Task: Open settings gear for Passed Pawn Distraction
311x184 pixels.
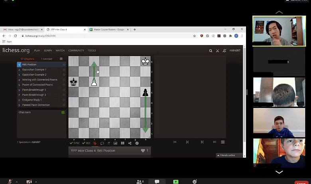Action: point(64,105)
